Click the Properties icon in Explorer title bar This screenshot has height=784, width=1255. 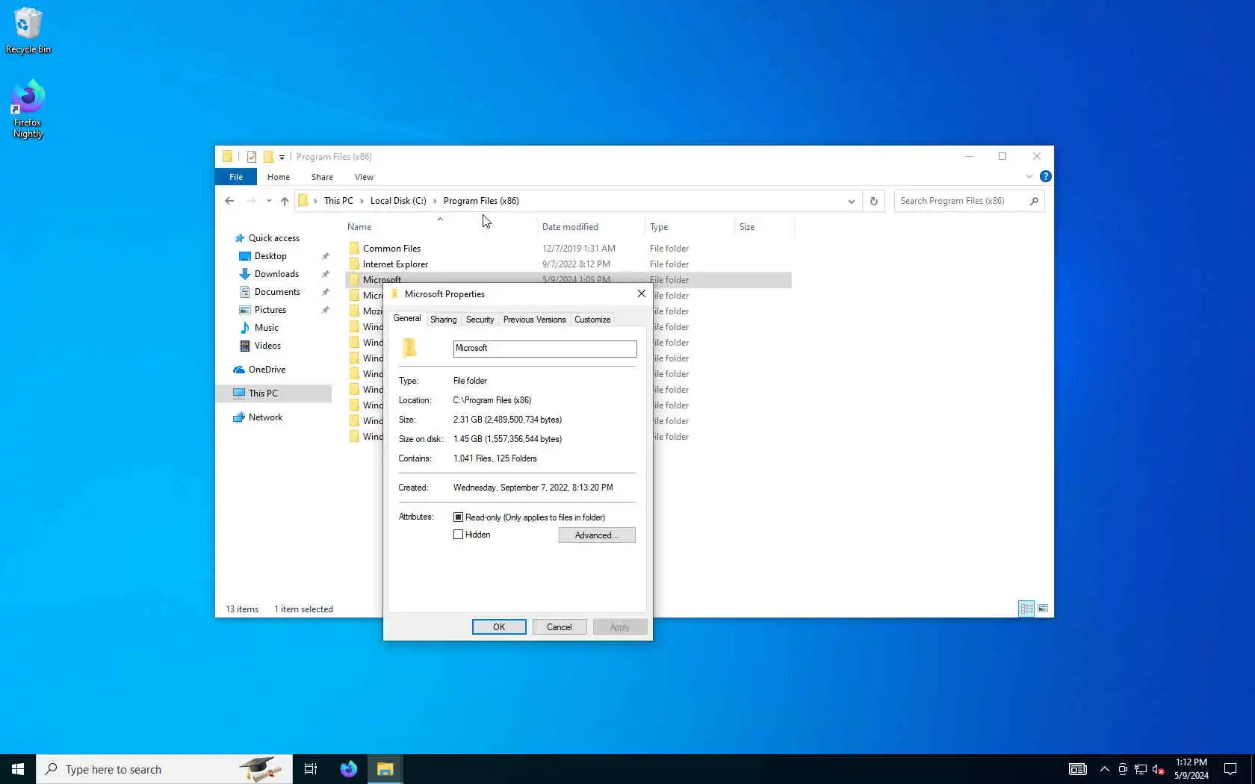(252, 157)
